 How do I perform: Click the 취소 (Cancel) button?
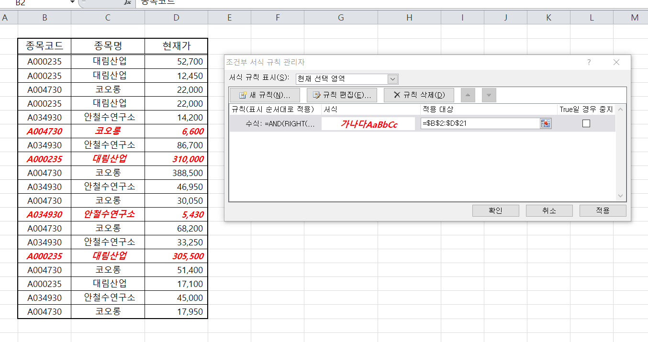(549, 210)
